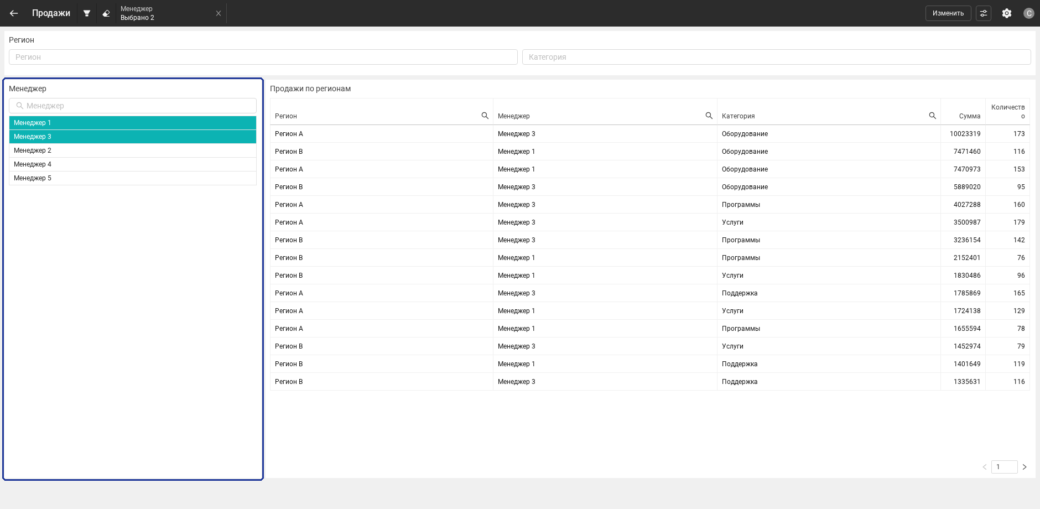This screenshot has height=509, width=1040.
Task: Click Менеджер 3 in the 1452974 row
Action: [516, 346]
